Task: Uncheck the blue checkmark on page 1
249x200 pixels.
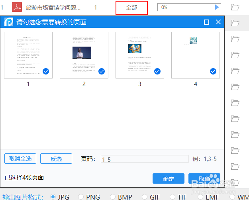Action: pyautogui.click(x=46, y=71)
